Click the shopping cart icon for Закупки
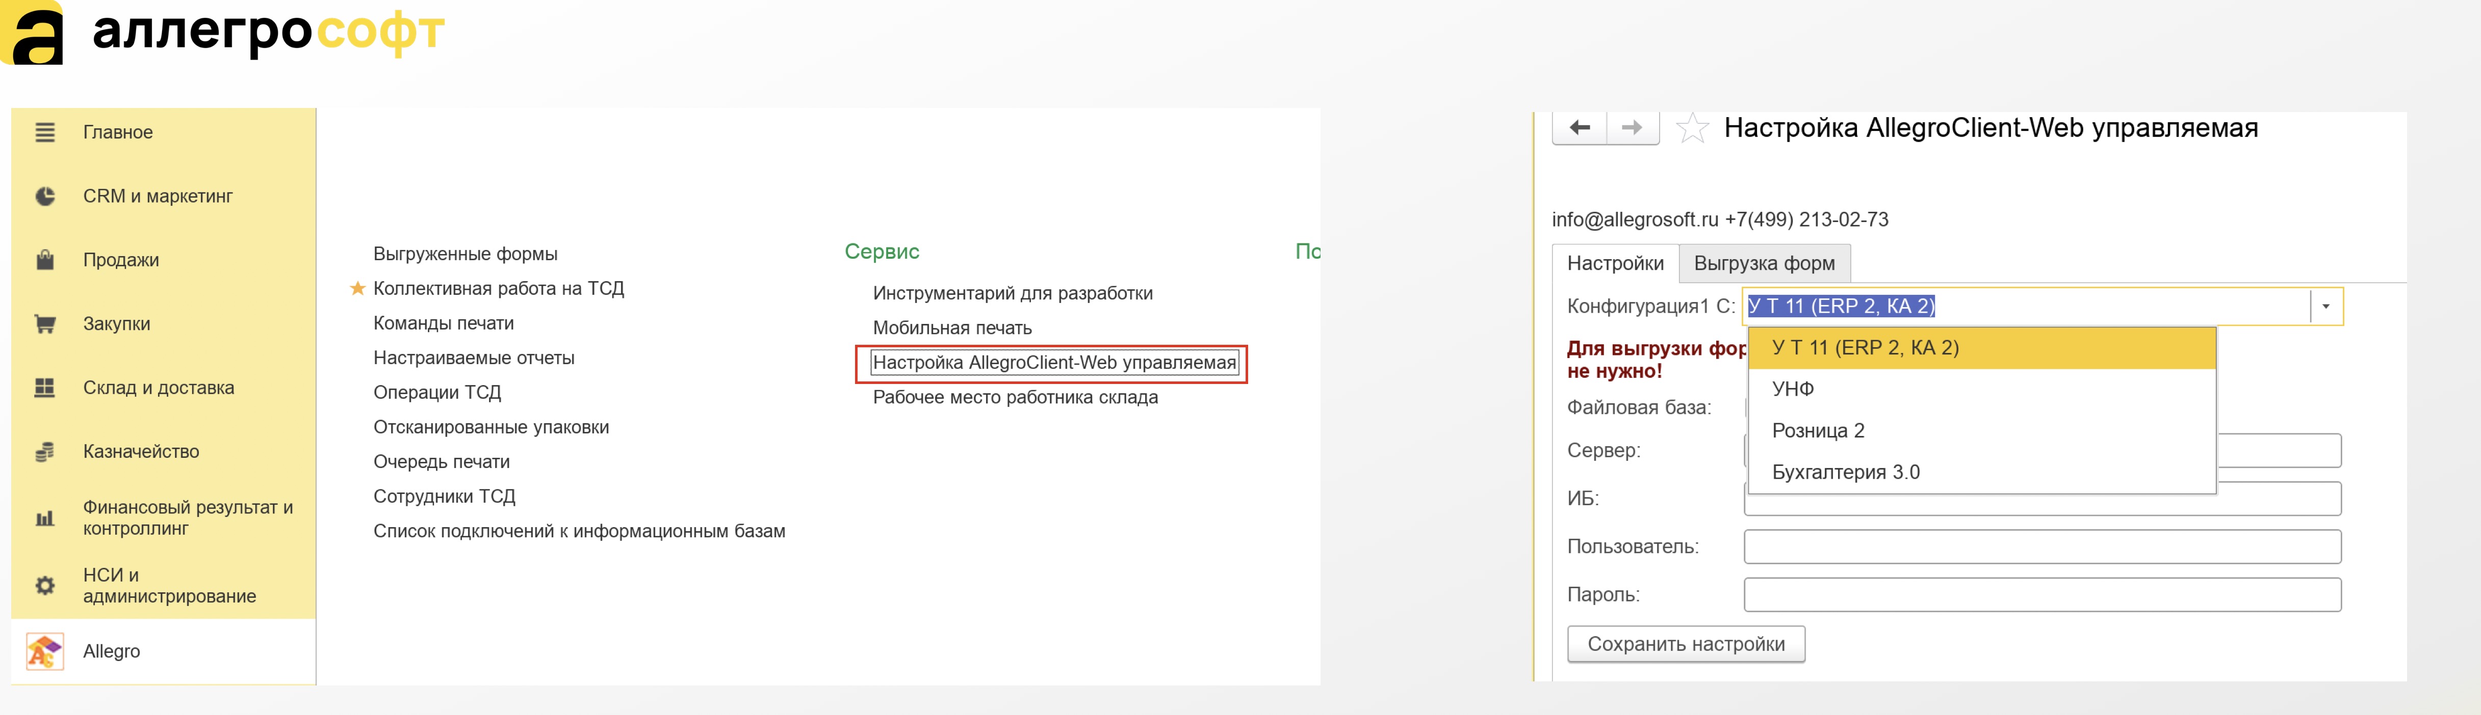 (x=45, y=324)
